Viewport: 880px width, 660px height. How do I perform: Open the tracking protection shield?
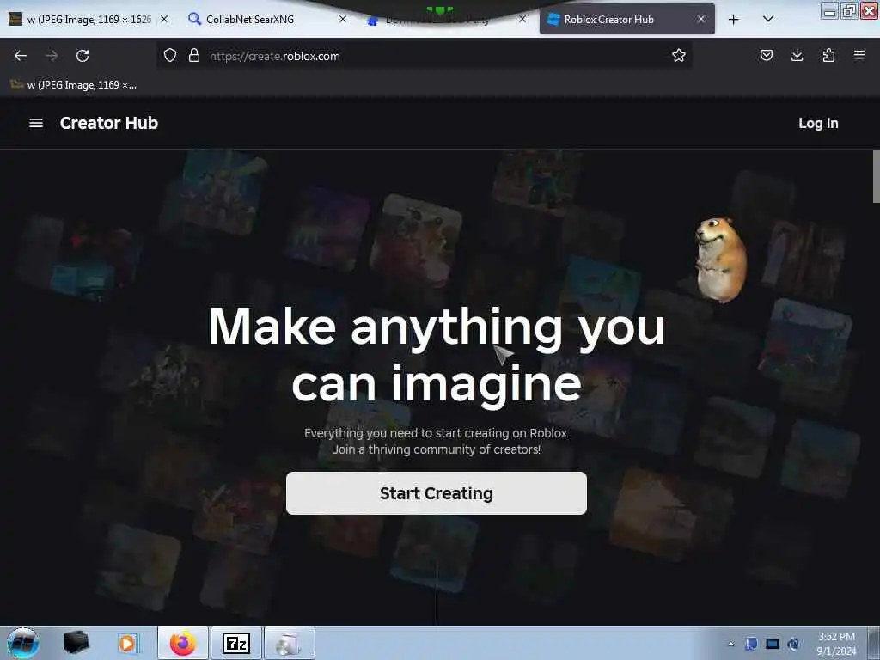pos(170,56)
